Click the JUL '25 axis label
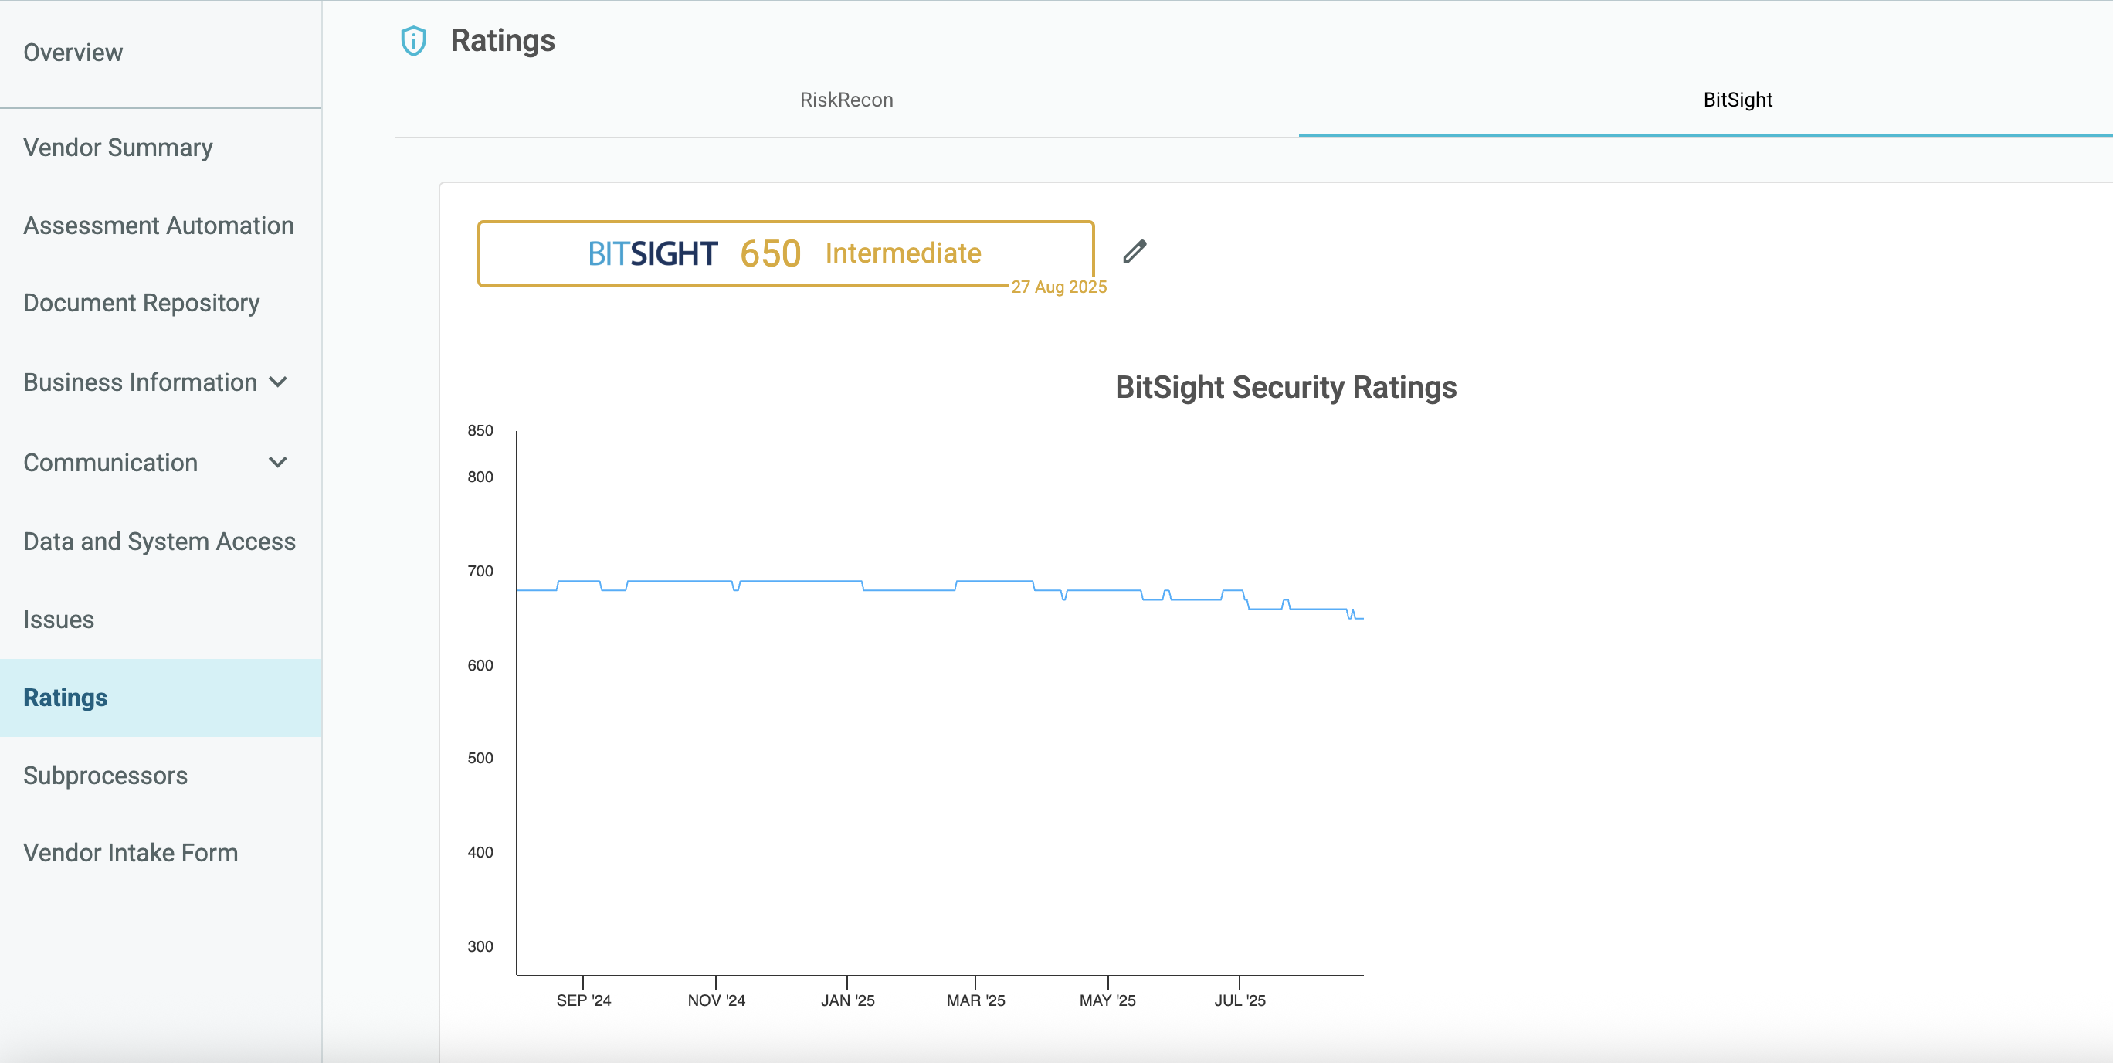Image resolution: width=2113 pixels, height=1063 pixels. tap(1240, 1000)
